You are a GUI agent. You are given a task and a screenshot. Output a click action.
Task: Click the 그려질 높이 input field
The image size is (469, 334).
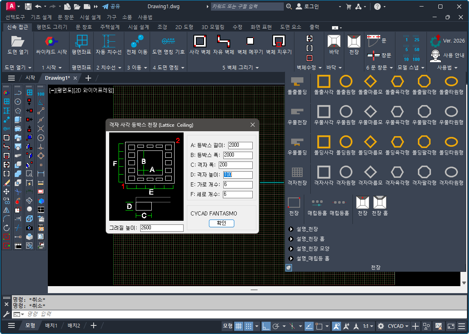162,228
